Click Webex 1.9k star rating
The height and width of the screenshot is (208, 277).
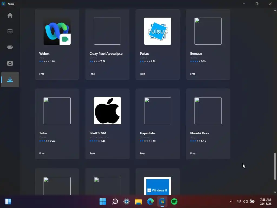pyautogui.click(x=47, y=61)
